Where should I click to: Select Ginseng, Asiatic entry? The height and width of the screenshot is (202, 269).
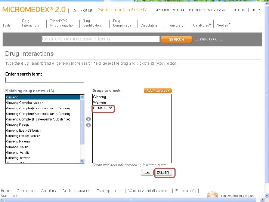click(x=43, y=152)
